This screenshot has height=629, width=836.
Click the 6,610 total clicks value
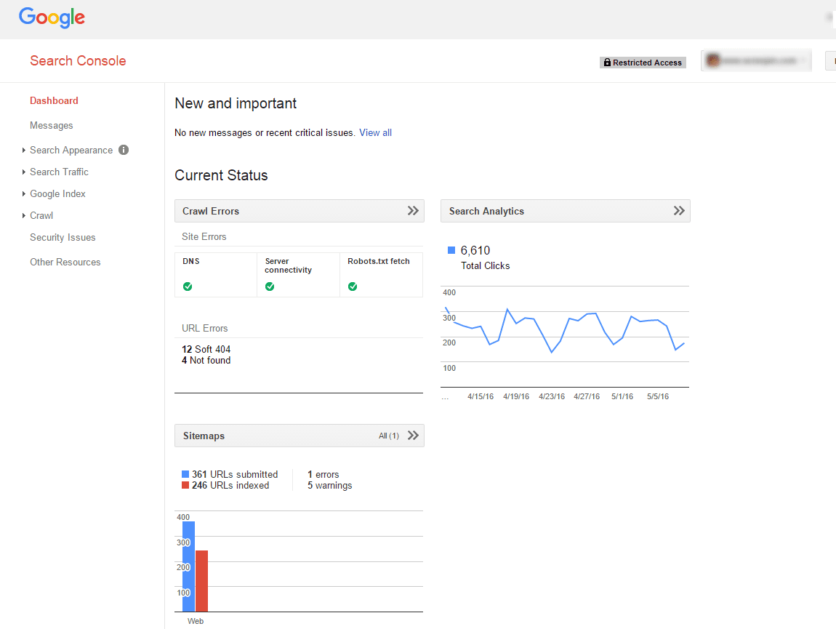tap(475, 250)
